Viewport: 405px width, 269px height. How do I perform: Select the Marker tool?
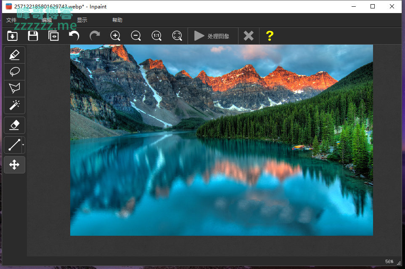[x=14, y=55]
